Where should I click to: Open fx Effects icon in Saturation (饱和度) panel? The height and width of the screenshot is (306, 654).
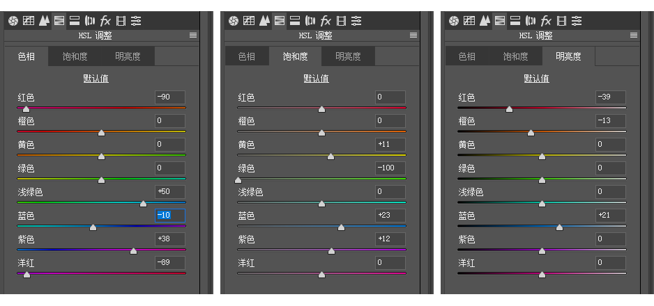[x=326, y=21]
